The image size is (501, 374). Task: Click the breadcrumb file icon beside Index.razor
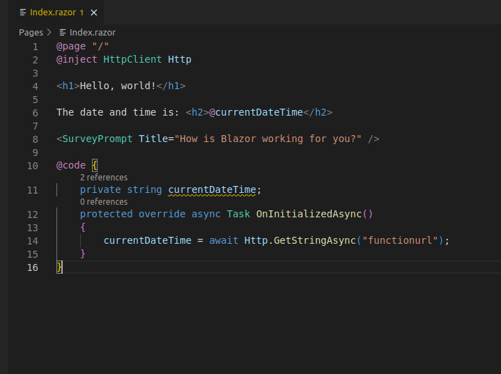pyautogui.click(x=63, y=32)
